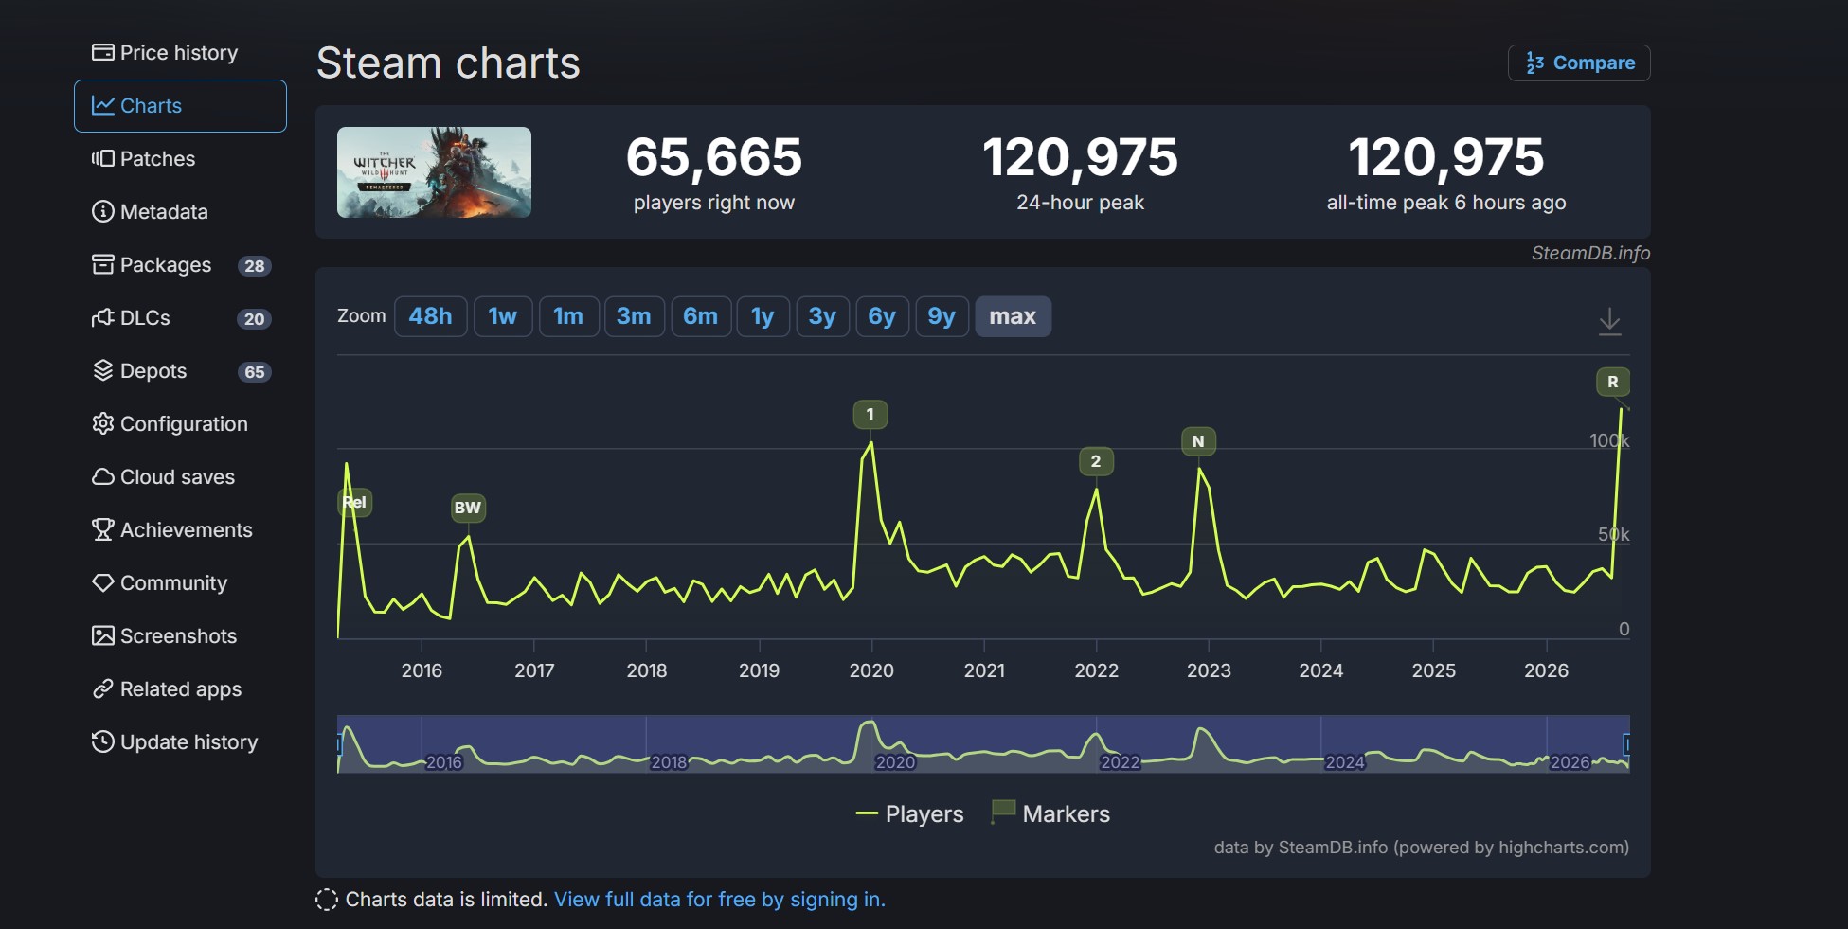The width and height of the screenshot is (1848, 929).
Task: Open the Screenshots section
Action: pyautogui.click(x=180, y=635)
